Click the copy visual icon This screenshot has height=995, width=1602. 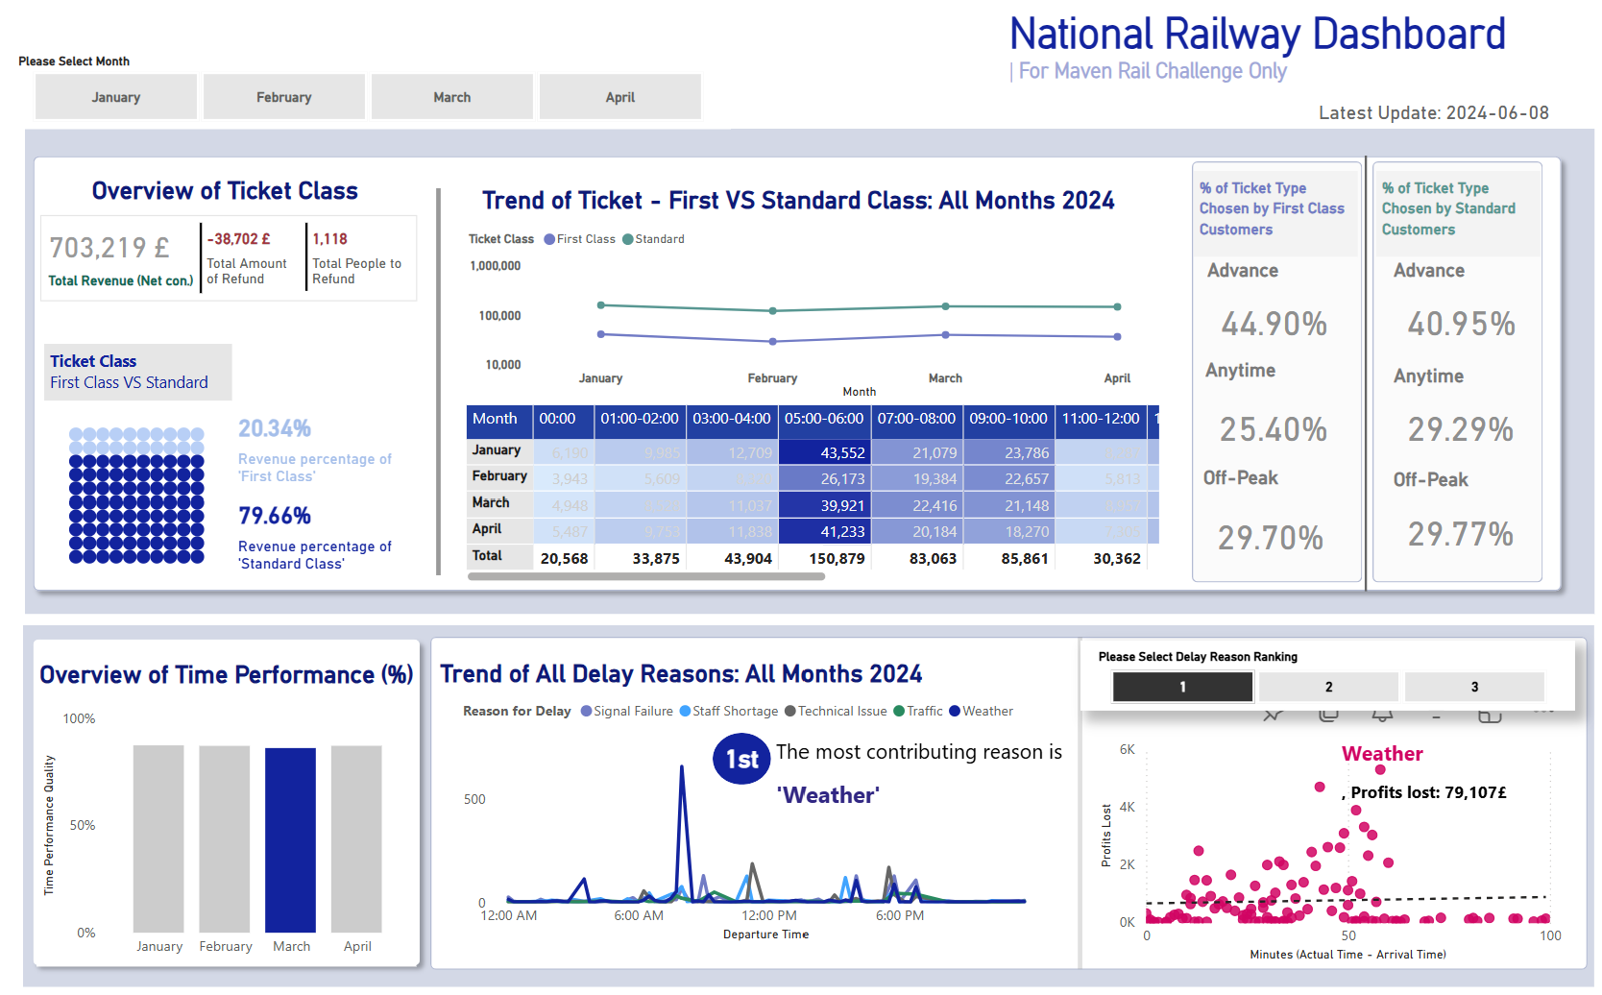[x=1328, y=715]
